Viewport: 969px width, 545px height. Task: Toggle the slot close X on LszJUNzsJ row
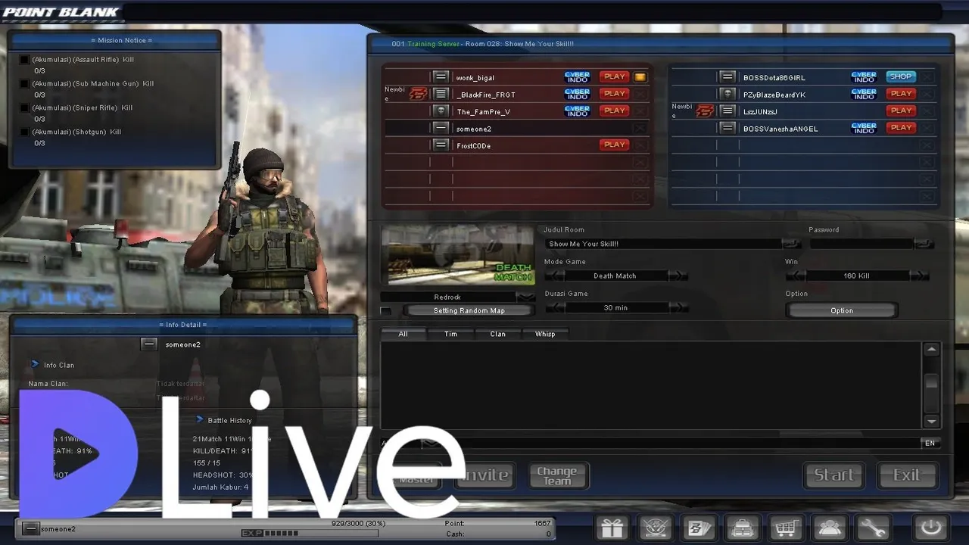click(927, 111)
